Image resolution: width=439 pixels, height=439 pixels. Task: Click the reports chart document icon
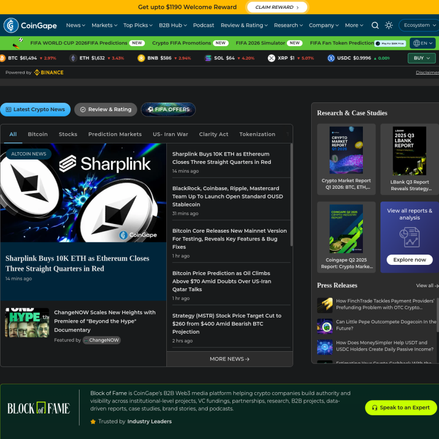coord(409,237)
